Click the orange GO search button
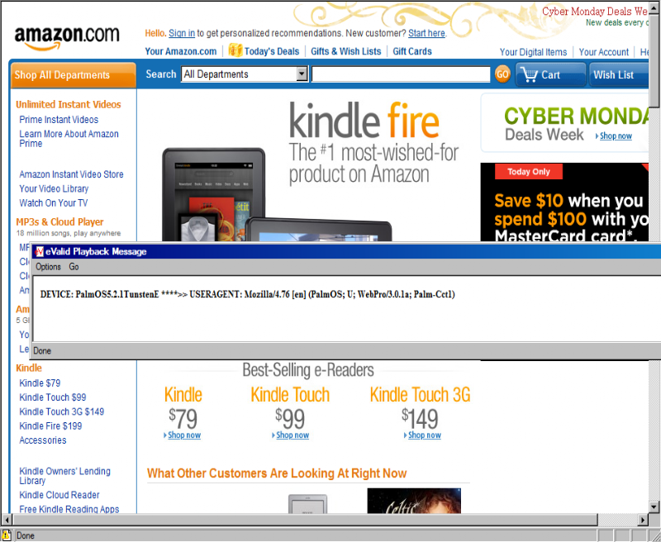The width and height of the screenshot is (661, 542). (x=502, y=74)
